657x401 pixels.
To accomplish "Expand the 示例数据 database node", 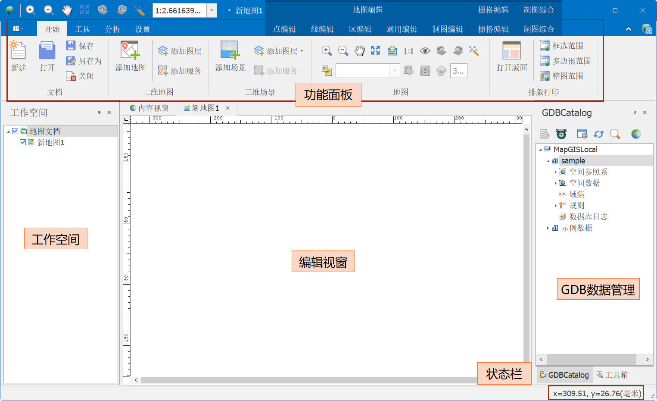I will 548,228.
